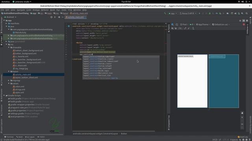Collapse the drawable folder
This screenshot has height=141, width=252.
[x=9, y=47]
